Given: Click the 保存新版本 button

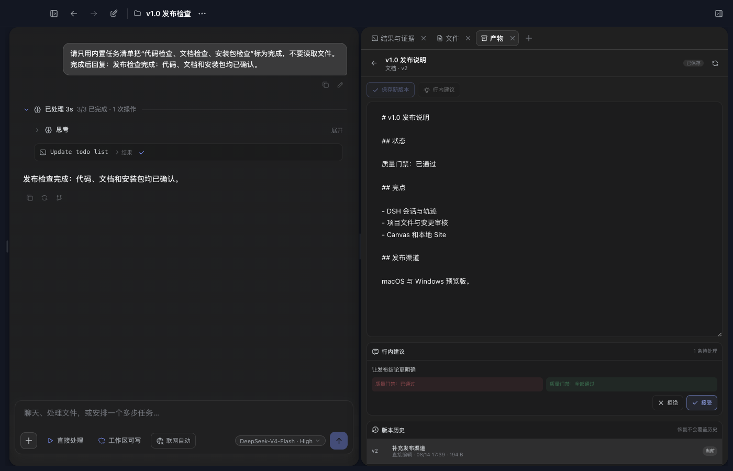Looking at the screenshot, I should 391,89.
